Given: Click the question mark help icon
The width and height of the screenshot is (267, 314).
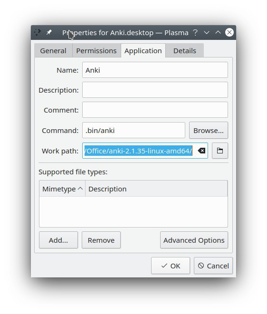Looking at the screenshot, I should point(195,32).
